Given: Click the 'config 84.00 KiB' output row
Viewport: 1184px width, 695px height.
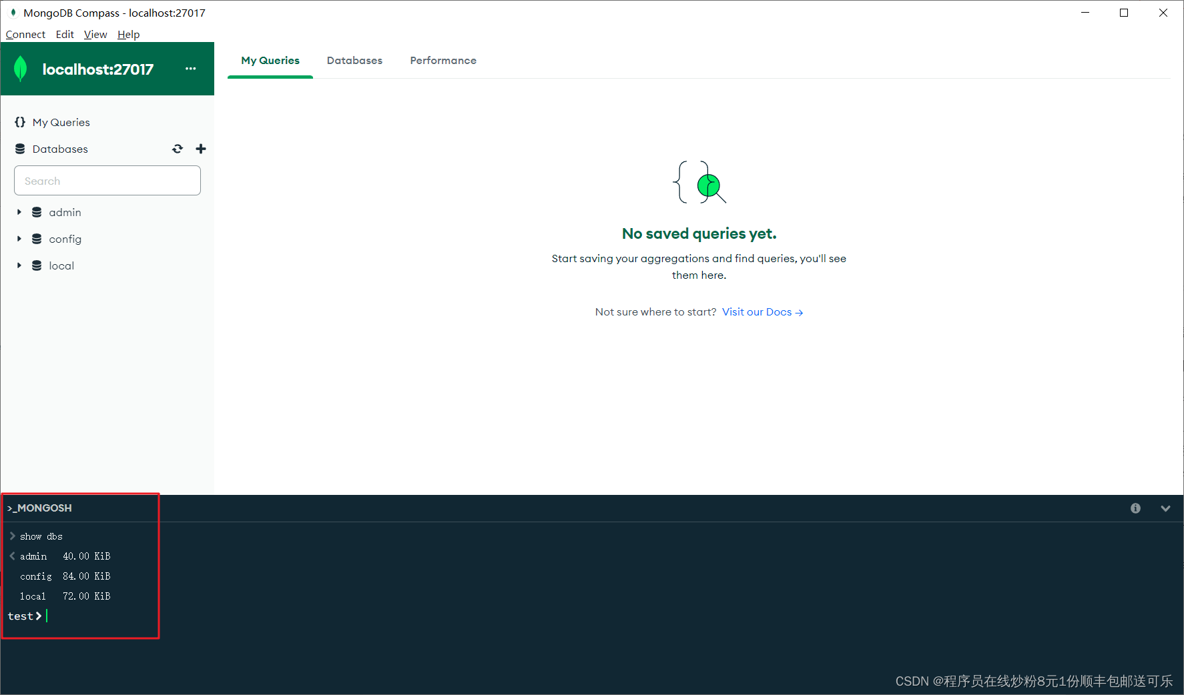Looking at the screenshot, I should (65, 576).
